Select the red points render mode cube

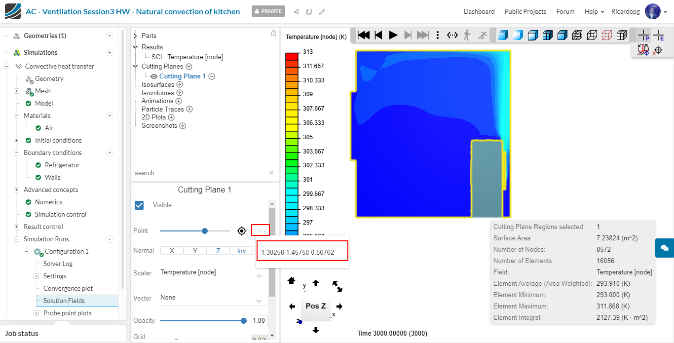[607, 35]
